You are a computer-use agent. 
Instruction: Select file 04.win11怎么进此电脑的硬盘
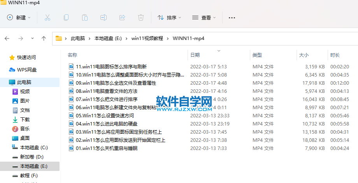(x=107, y=124)
